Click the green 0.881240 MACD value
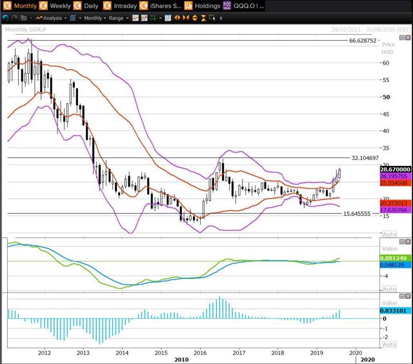The image size is (413, 364). coord(395,258)
